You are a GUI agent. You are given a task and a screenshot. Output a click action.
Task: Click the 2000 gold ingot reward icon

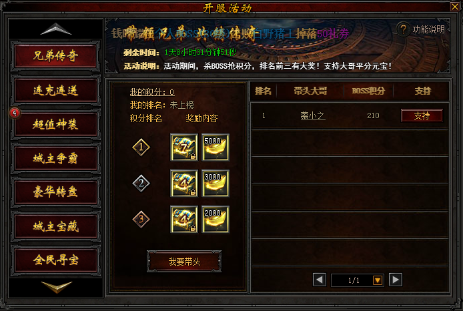(x=215, y=220)
